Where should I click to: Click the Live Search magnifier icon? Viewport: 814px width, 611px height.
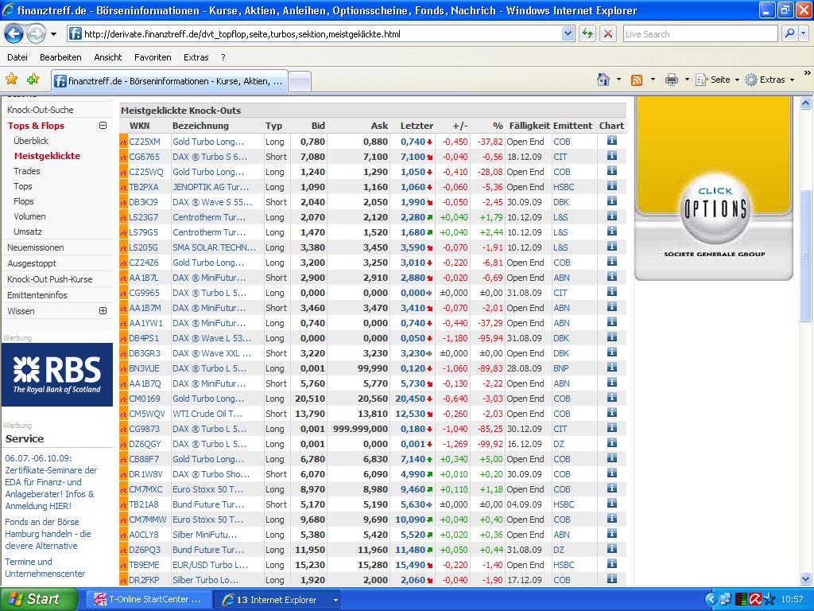[789, 34]
